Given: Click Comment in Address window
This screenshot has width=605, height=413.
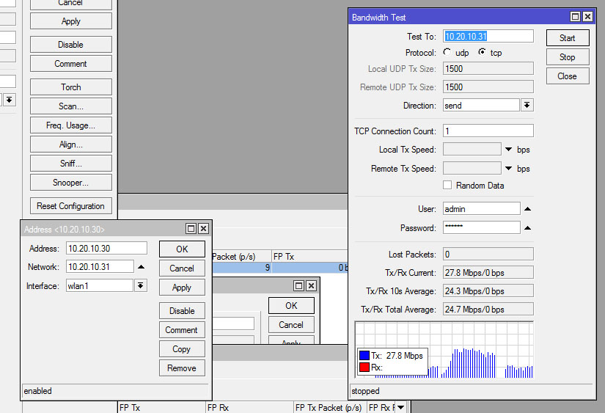Looking at the screenshot, I should [182, 330].
